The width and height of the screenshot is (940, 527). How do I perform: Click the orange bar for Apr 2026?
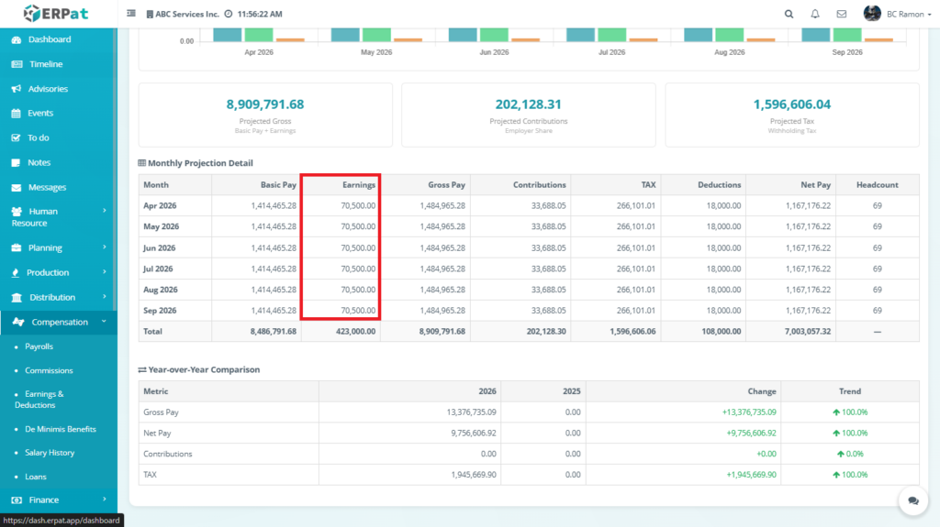[290, 39]
